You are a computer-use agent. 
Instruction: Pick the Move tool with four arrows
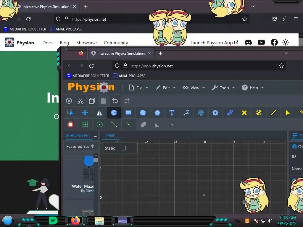pyautogui.click(x=85, y=113)
